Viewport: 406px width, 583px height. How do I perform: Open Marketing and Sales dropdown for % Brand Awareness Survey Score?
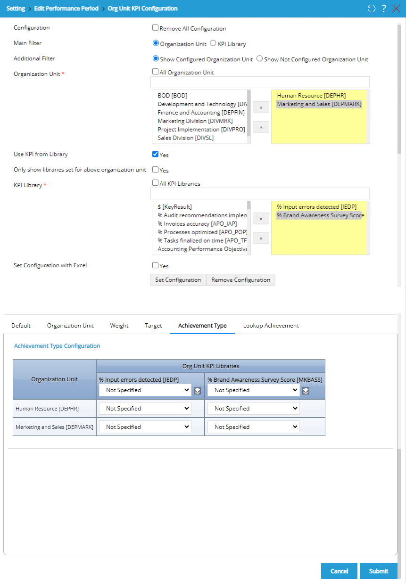click(254, 427)
